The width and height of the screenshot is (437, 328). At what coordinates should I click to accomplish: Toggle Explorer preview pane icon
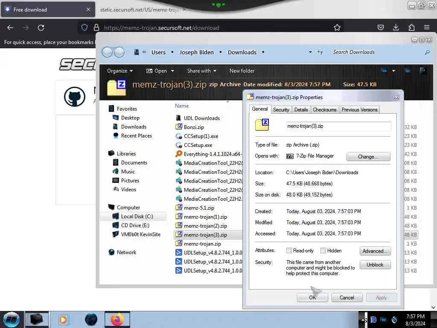(x=408, y=70)
